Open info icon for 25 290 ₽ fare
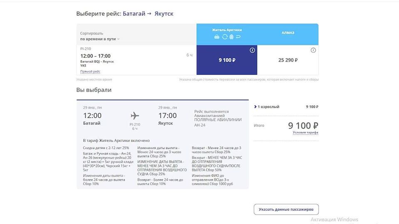The image size is (399, 224). tap(313, 50)
